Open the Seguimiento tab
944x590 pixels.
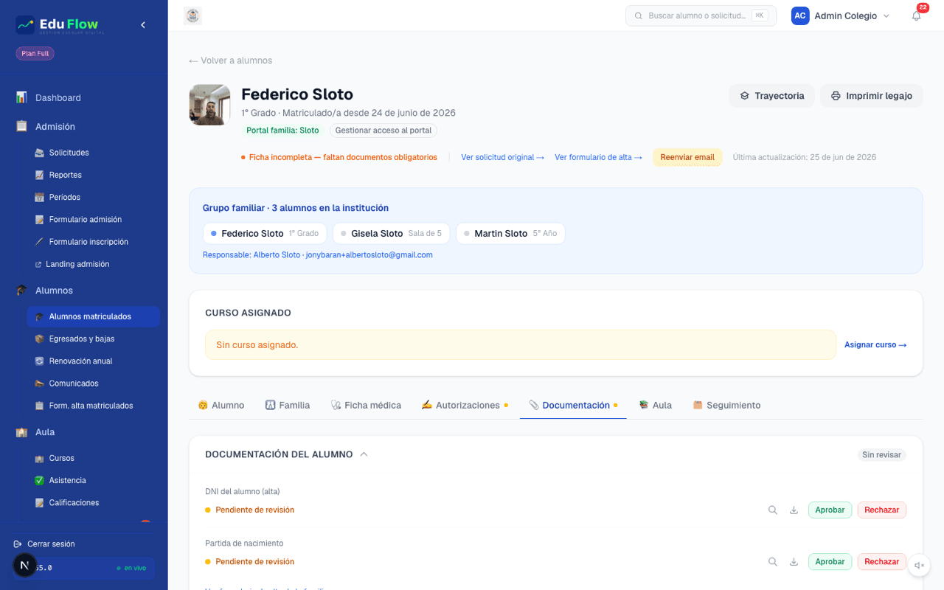pyautogui.click(x=726, y=405)
